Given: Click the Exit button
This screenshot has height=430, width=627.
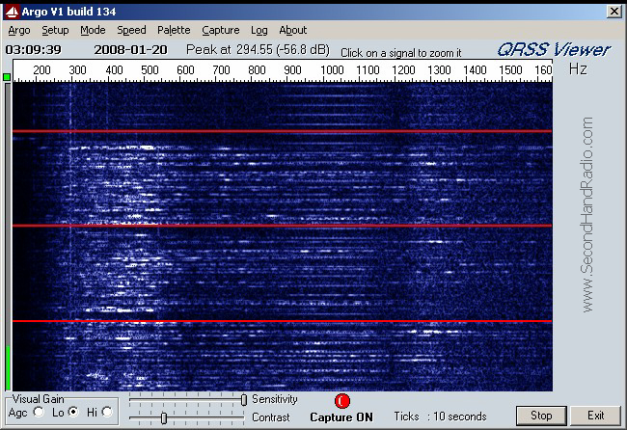Looking at the screenshot, I should (595, 416).
